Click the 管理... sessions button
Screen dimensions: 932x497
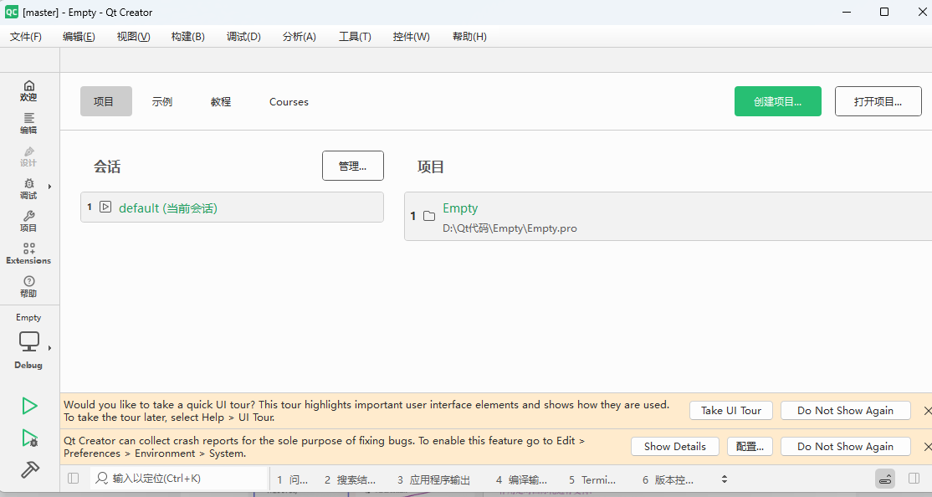coord(352,166)
